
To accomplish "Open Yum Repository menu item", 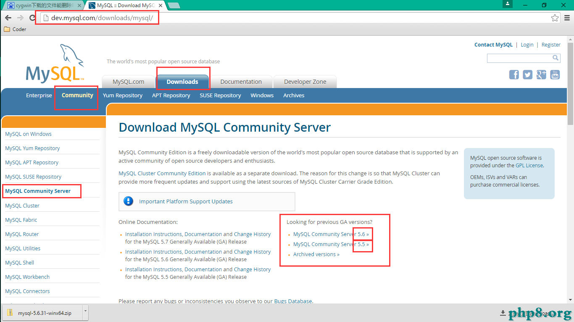I will click(x=123, y=96).
